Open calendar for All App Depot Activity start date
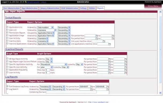 tap(109, 59)
